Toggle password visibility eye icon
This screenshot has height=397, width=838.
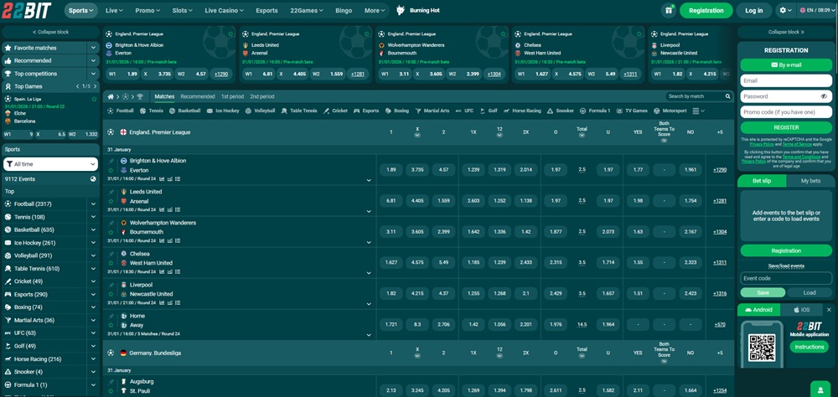point(824,96)
